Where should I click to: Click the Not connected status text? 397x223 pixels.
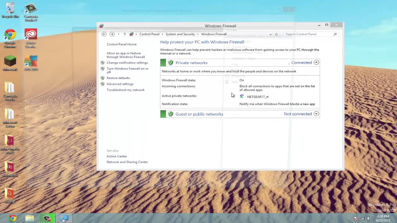(x=298, y=114)
